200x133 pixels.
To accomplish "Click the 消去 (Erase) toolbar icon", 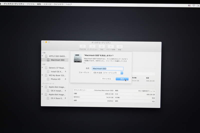I will [101, 47].
